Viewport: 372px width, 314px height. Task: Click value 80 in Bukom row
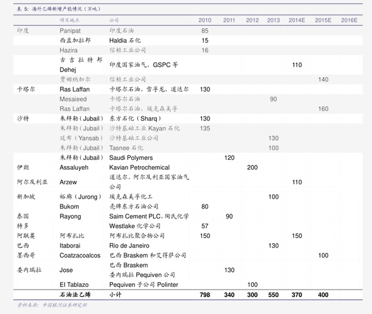(204, 206)
